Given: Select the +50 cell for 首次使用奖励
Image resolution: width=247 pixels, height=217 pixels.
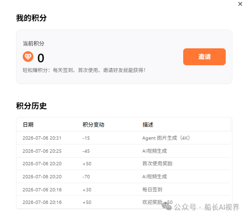Looking at the screenshot, I should click(x=87, y=164).
